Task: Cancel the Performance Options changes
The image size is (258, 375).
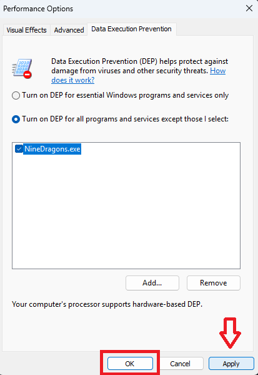Action: (180, 364)
